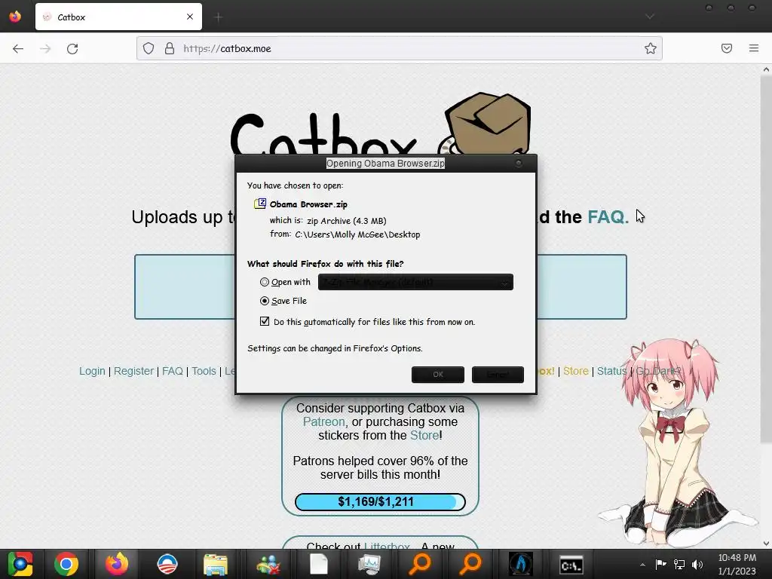Select the Catbox browser tab
Image resolution: width=772 pixels, height=579 pixels.
(x=118, y=17)
